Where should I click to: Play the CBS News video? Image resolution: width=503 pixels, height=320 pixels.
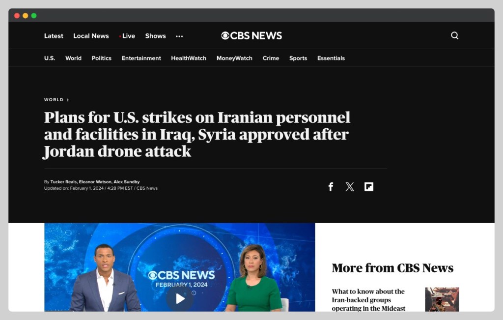[x=180, y=298]
